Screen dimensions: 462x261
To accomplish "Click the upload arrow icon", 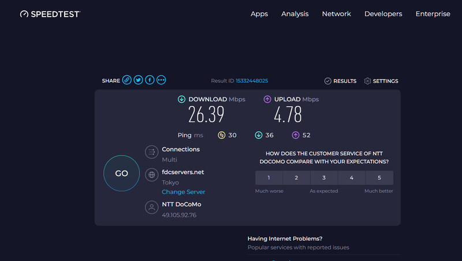I will tap(267, 99).
